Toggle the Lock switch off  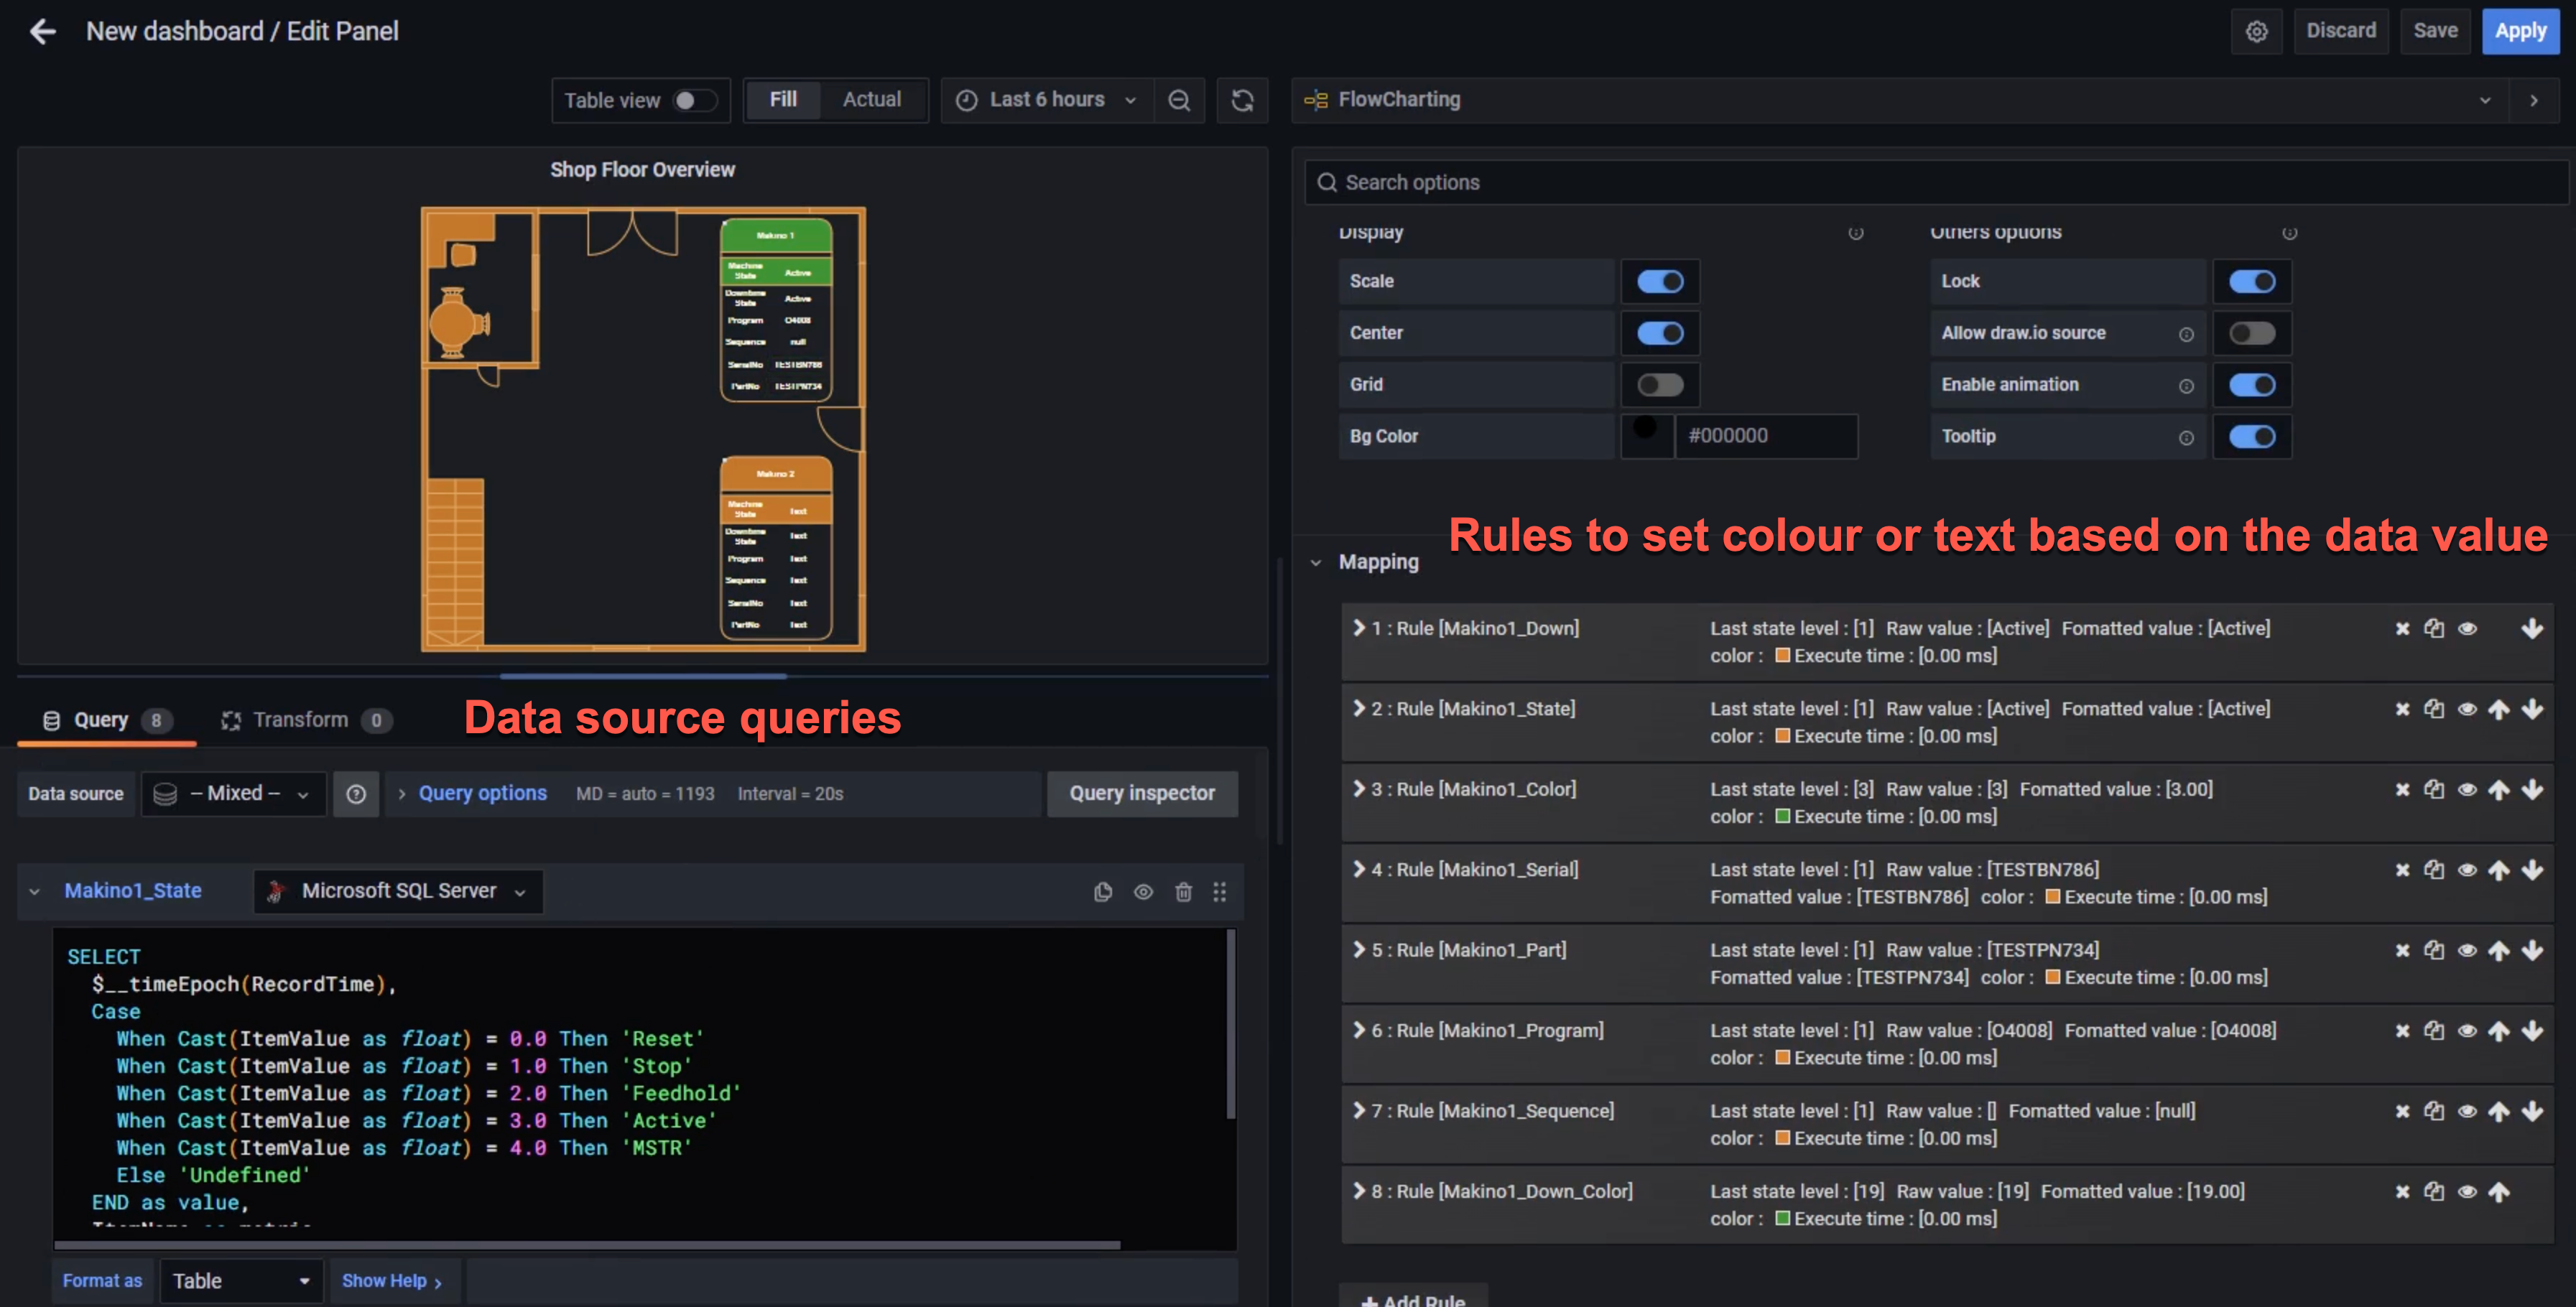pos(2253,280)
